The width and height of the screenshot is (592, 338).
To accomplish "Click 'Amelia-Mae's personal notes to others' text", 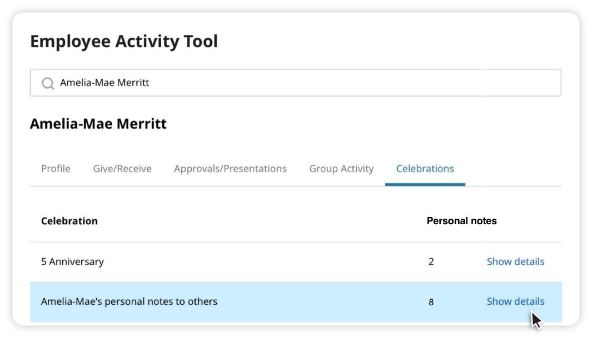I will point(129,302).
